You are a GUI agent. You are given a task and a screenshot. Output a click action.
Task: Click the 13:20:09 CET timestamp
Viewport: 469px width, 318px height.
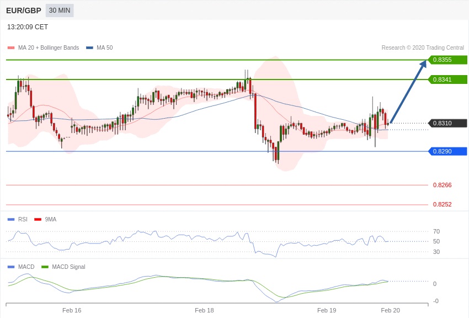(x=28, y=27)
